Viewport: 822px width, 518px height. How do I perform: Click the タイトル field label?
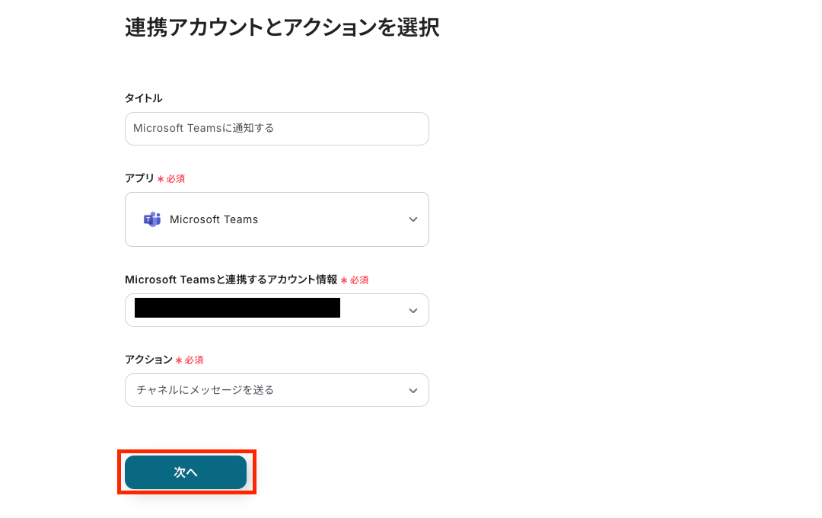pyautogui.click(x=144, y=98)
